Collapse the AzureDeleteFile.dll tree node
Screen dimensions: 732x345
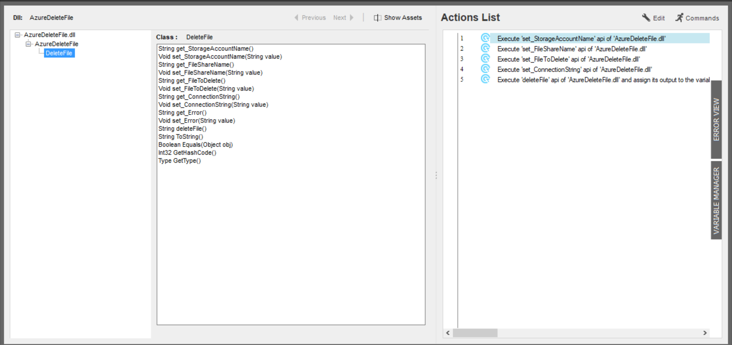[x=18, y=35]
